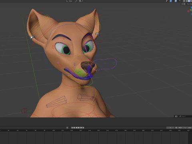
Task: Toggle X-ray display button
Action: pyautogui.click(x=184, y=1)
